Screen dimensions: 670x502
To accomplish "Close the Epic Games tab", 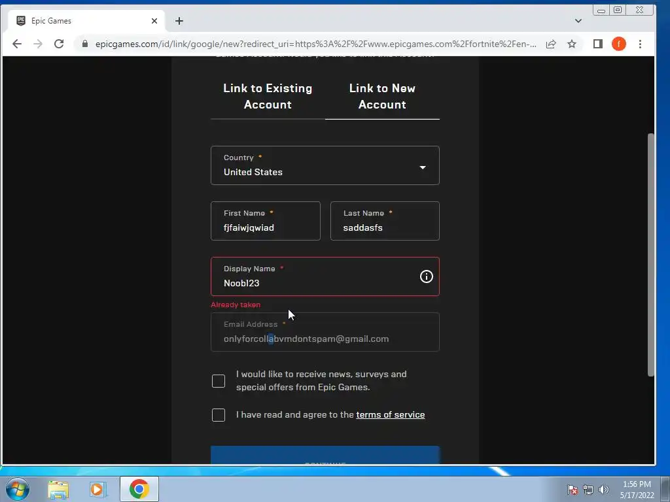I will point(154,21).
